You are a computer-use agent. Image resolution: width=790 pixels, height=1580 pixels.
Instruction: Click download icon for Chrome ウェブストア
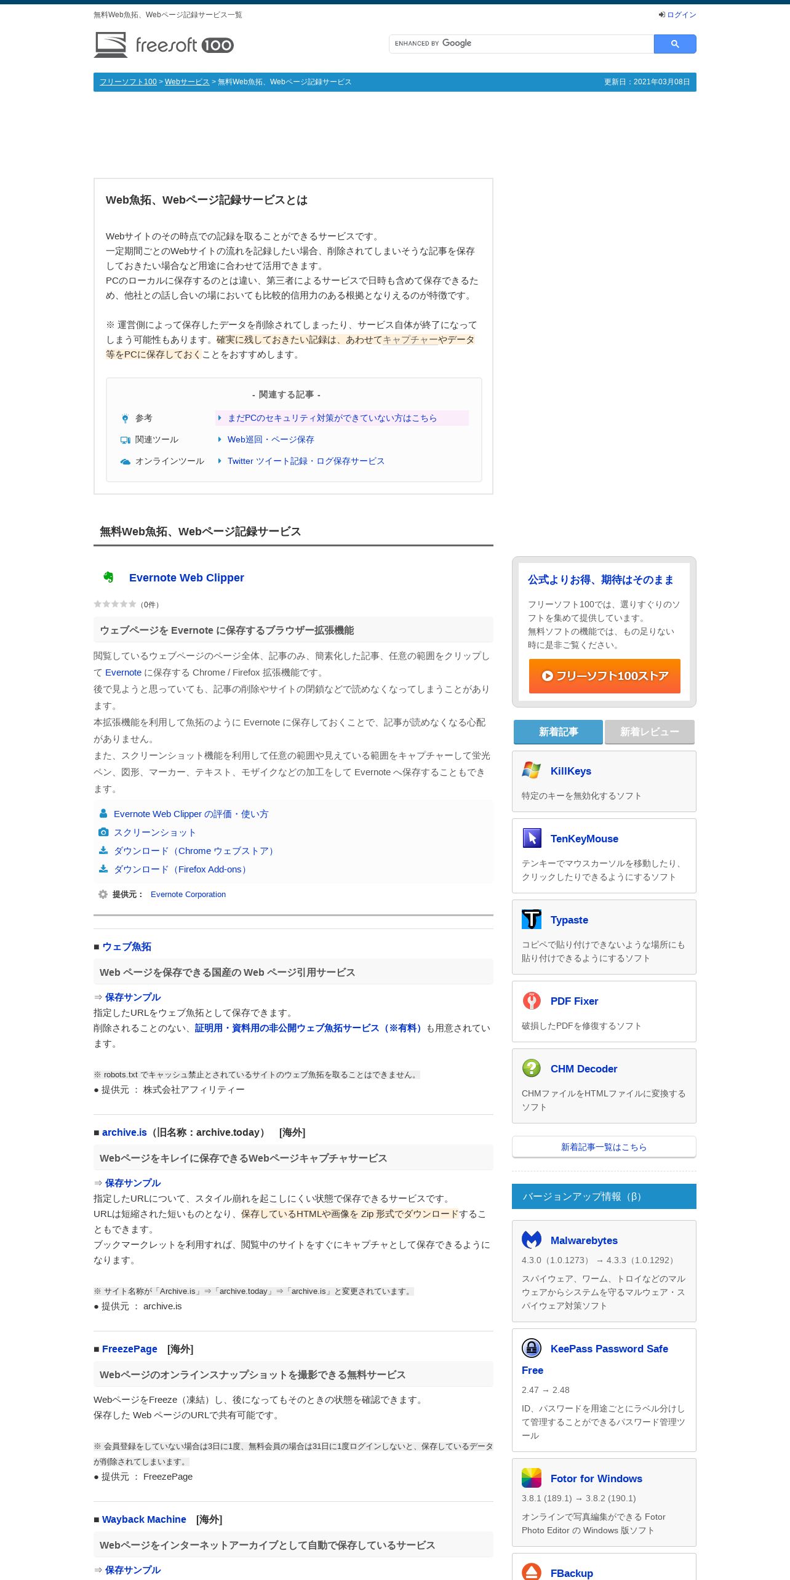point(103,850)
